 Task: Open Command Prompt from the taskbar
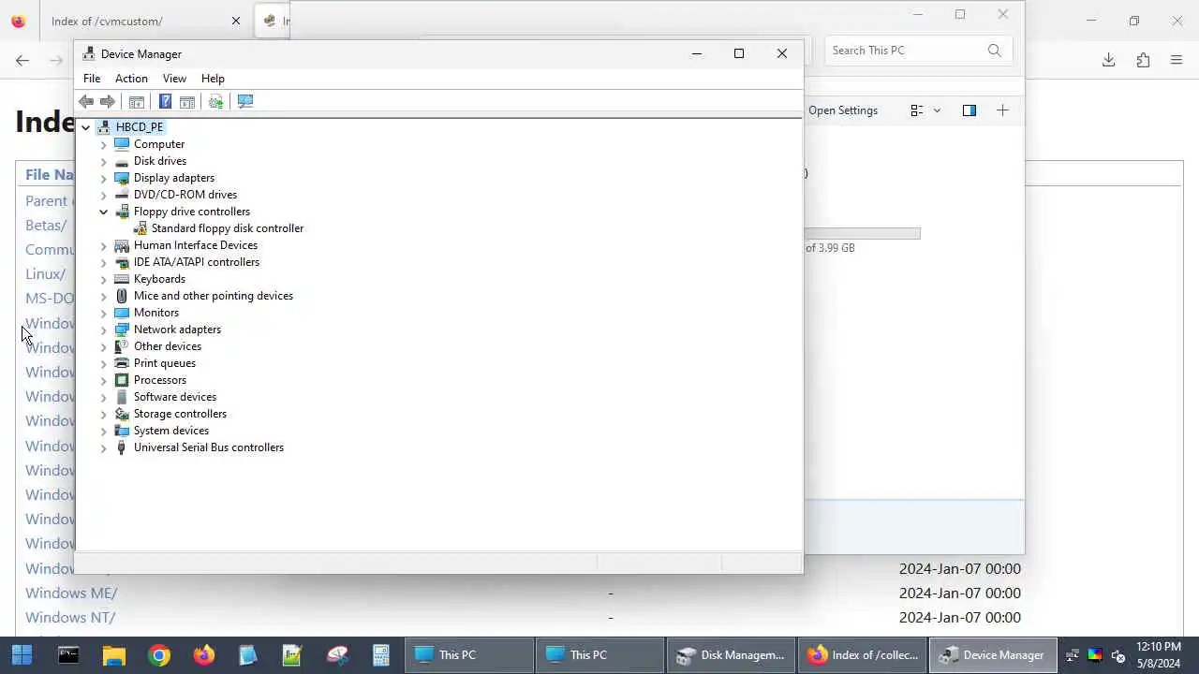point(68,654)
